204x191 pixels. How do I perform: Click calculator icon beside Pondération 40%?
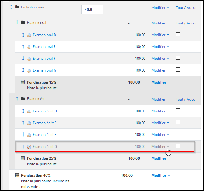pos(17,176)
